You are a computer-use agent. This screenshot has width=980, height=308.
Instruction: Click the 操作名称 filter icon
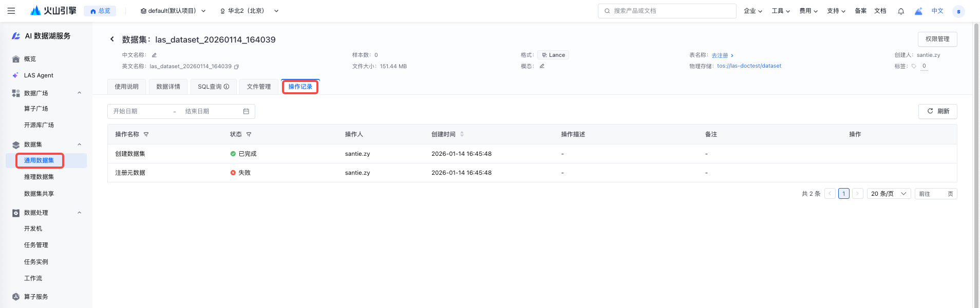pyautogui.click(x=146, y=134)
